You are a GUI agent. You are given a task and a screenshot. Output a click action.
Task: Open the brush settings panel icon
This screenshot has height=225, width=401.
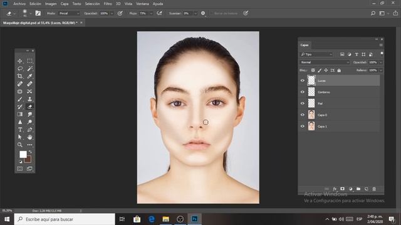point(38,13)
